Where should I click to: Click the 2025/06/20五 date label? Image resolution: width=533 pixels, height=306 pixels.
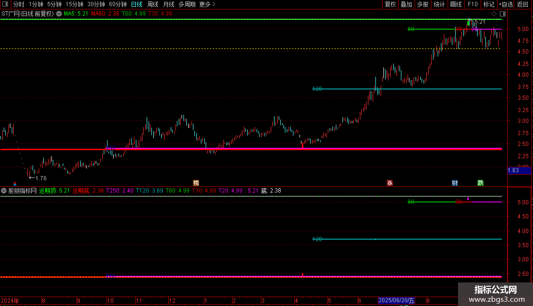point(396,300)
